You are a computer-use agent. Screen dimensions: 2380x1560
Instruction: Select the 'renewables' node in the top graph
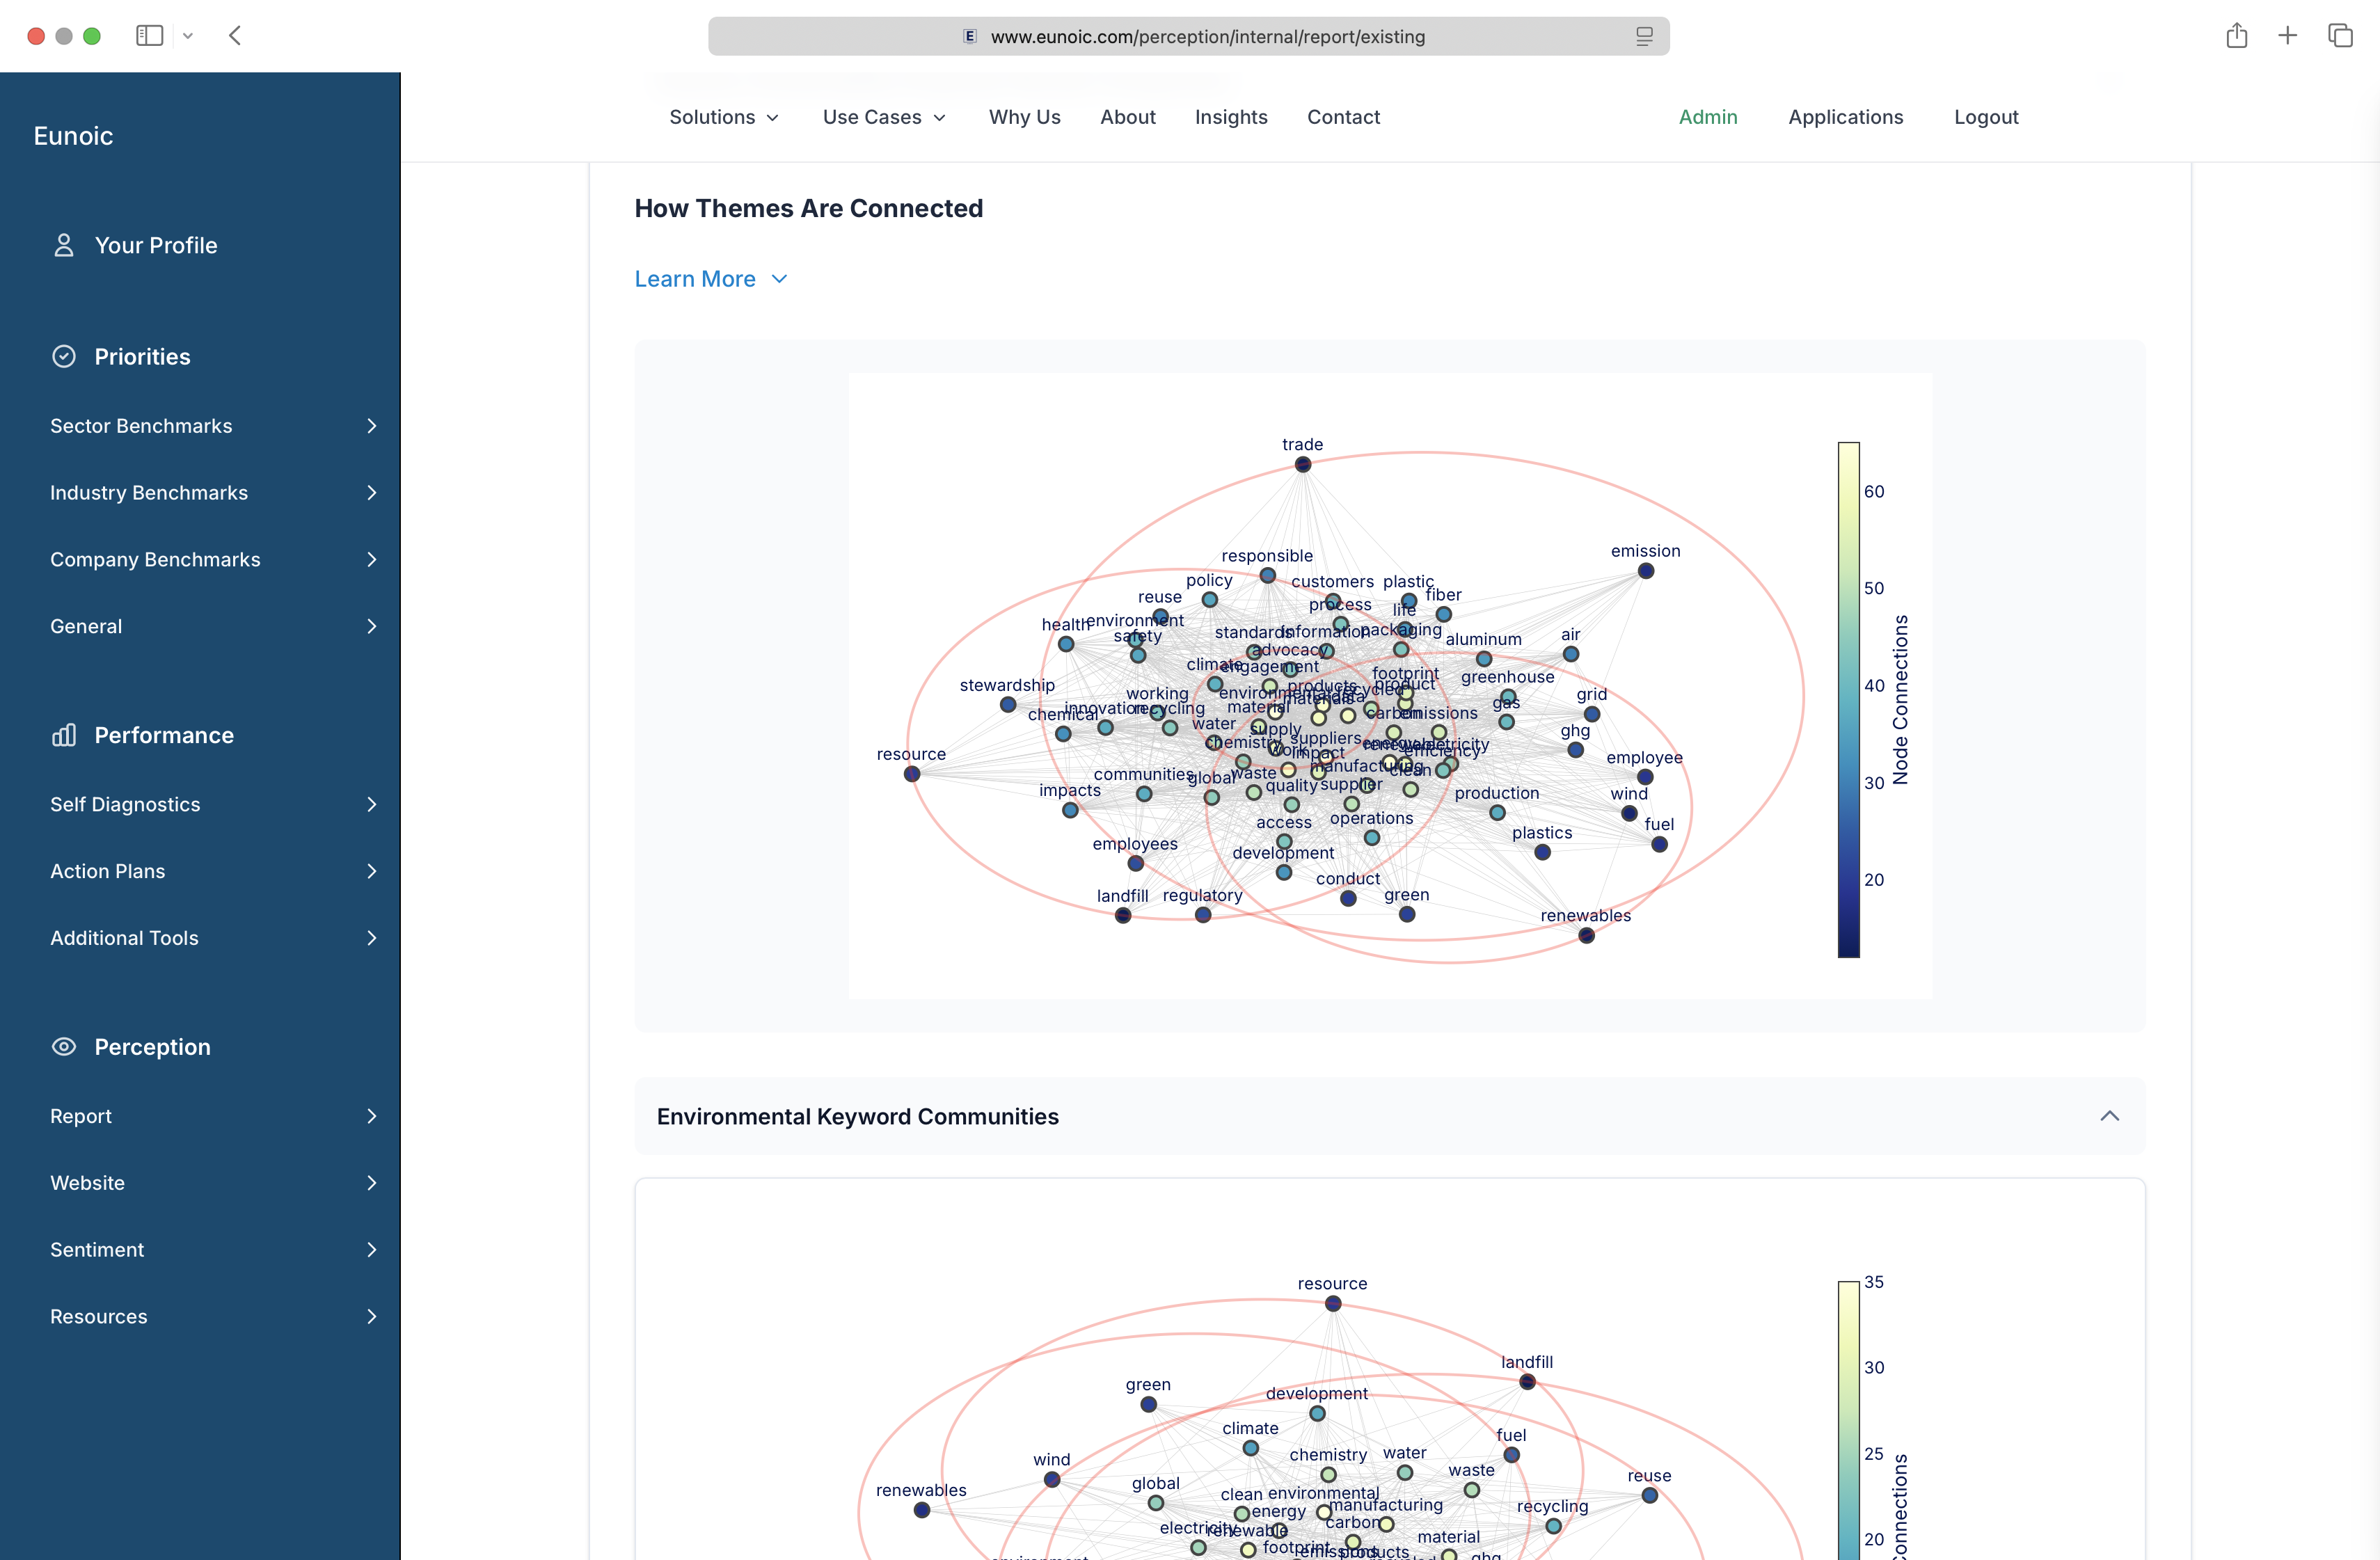click(1586, 936)
